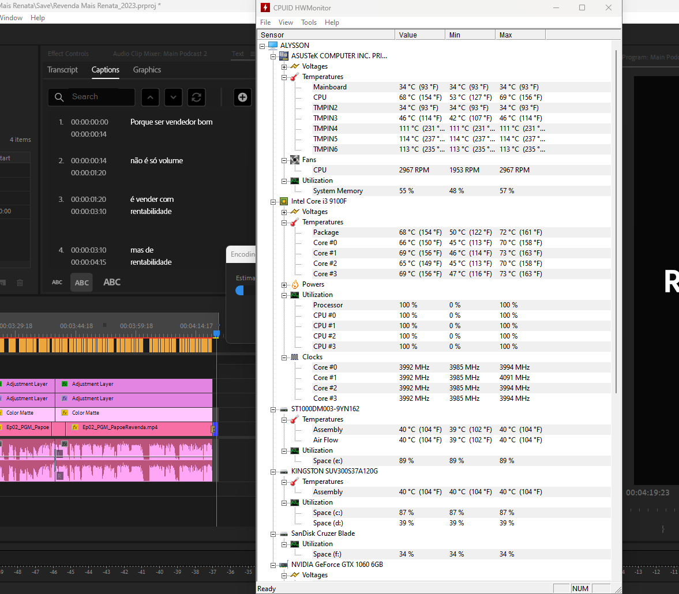Click the blue timeline playhead marker
This screenshot has height=594, width=679.
click(x=216, y=334)
